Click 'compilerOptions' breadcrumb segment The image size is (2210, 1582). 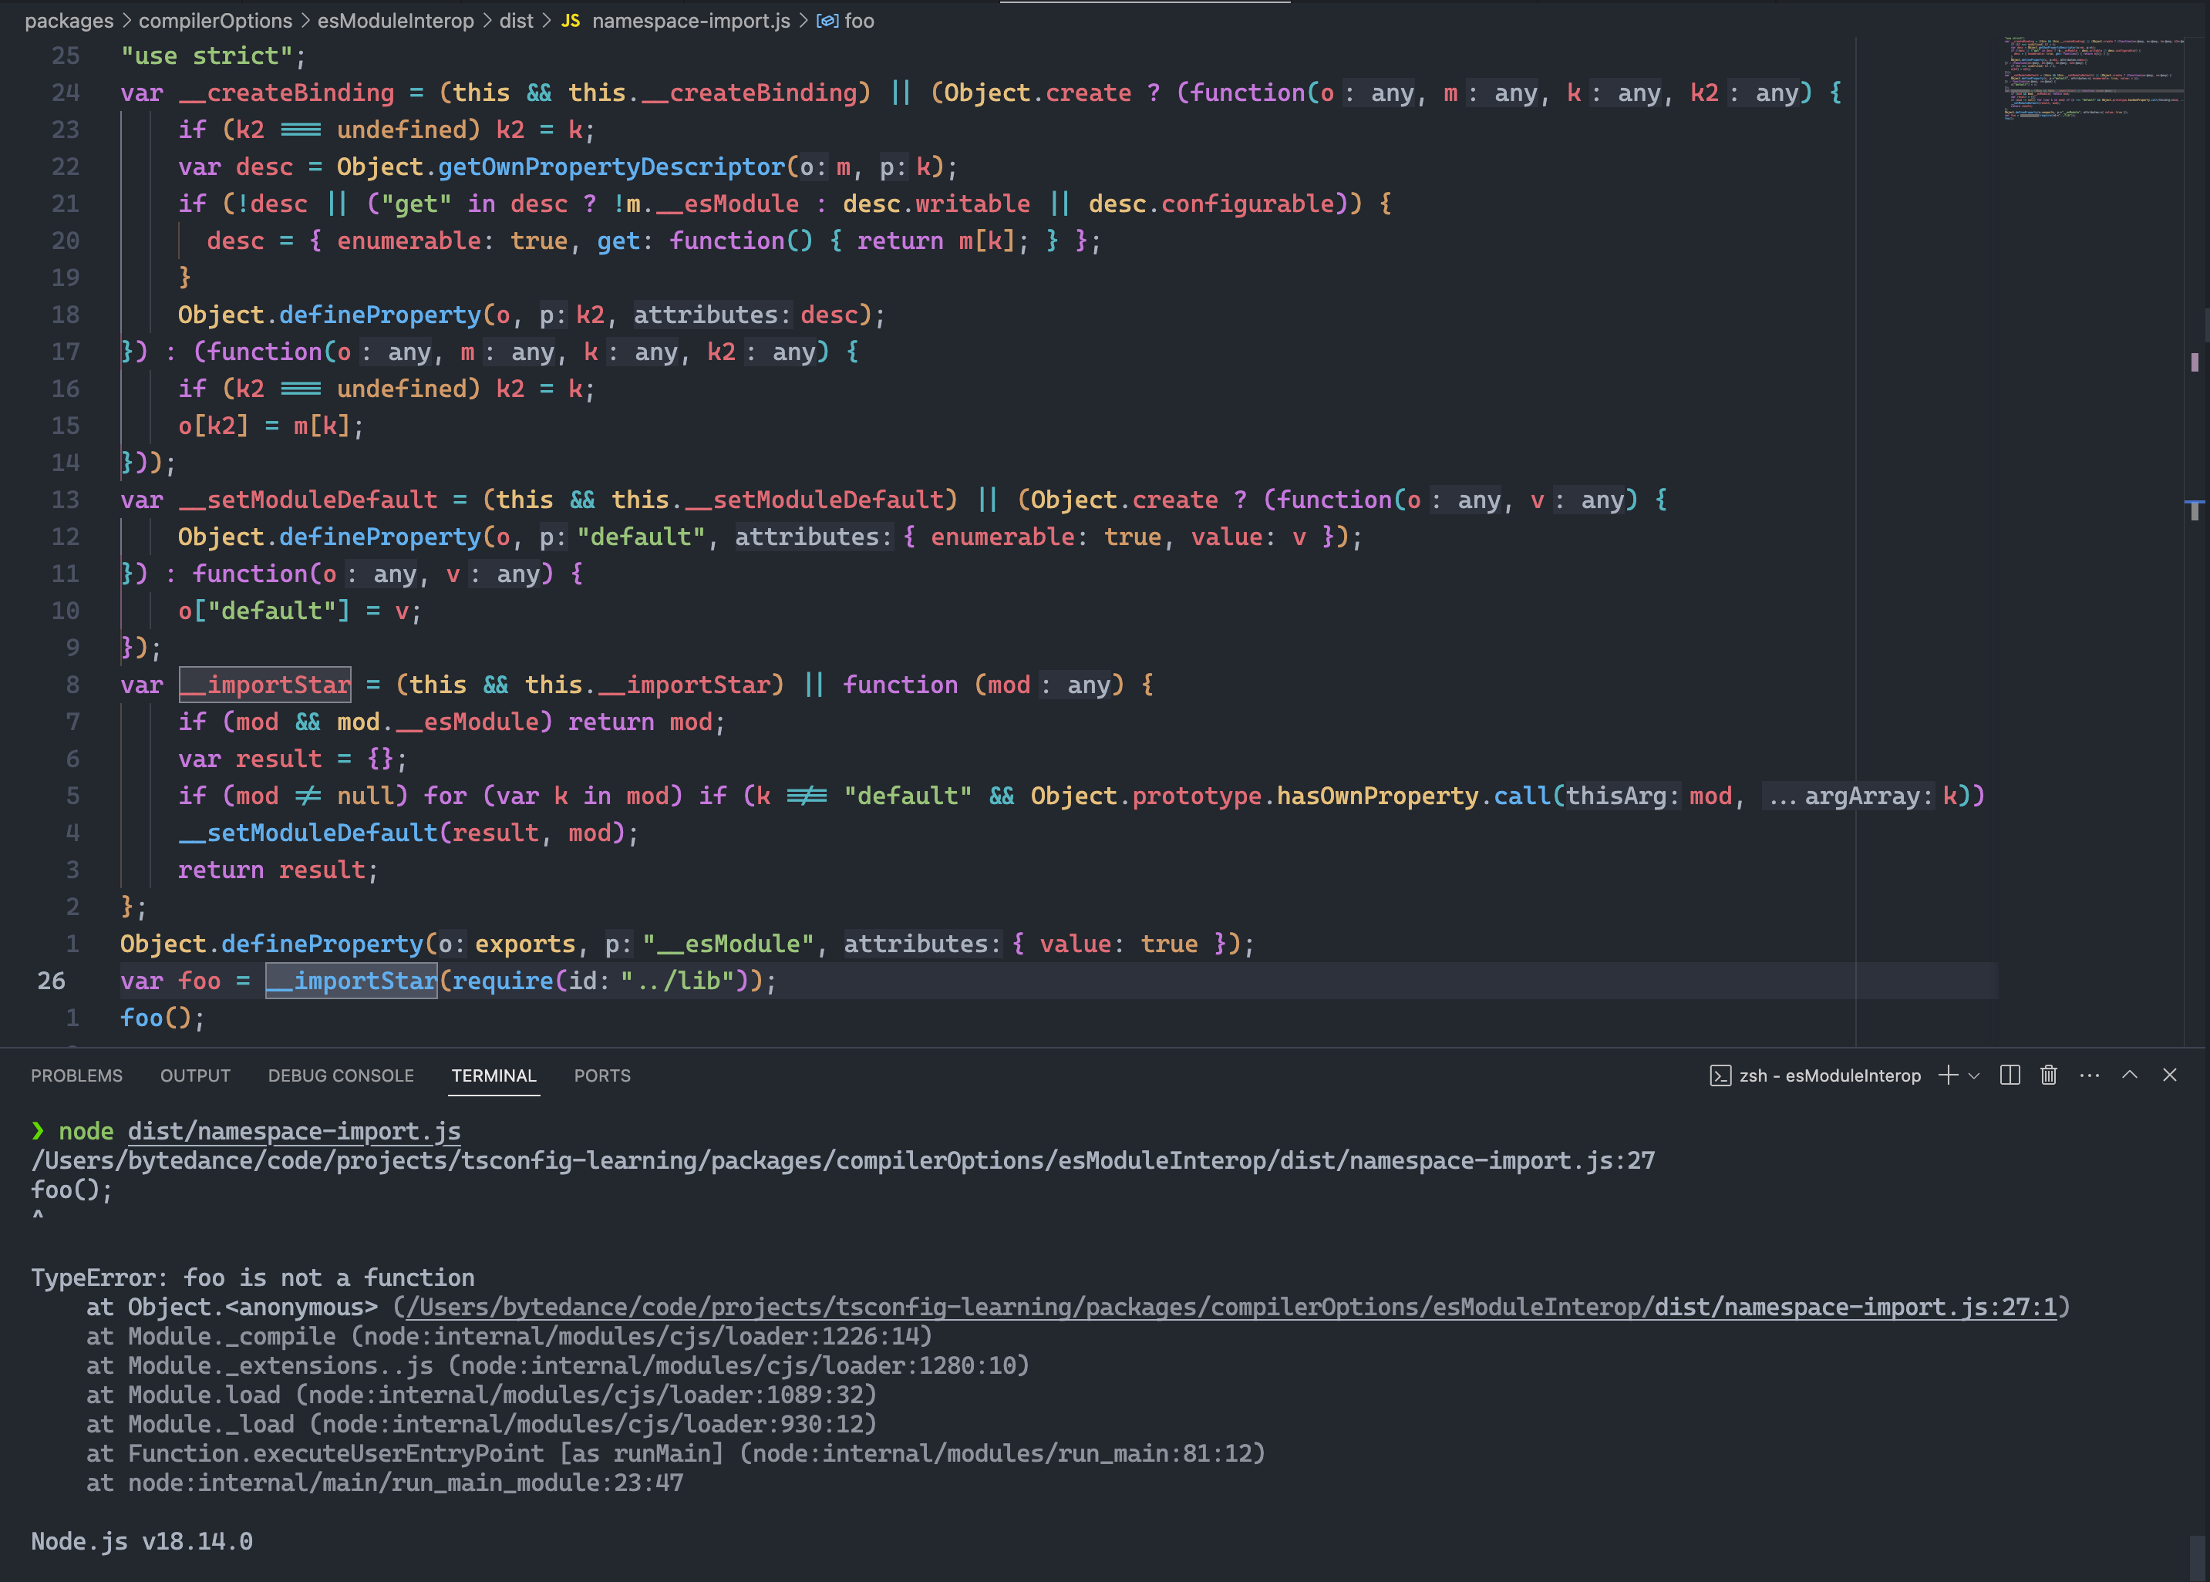(x=215, y=21)
